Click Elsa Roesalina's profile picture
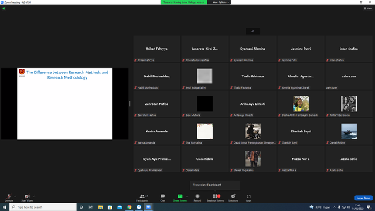This screenshot has width=375, height=211. coord(204,131)
